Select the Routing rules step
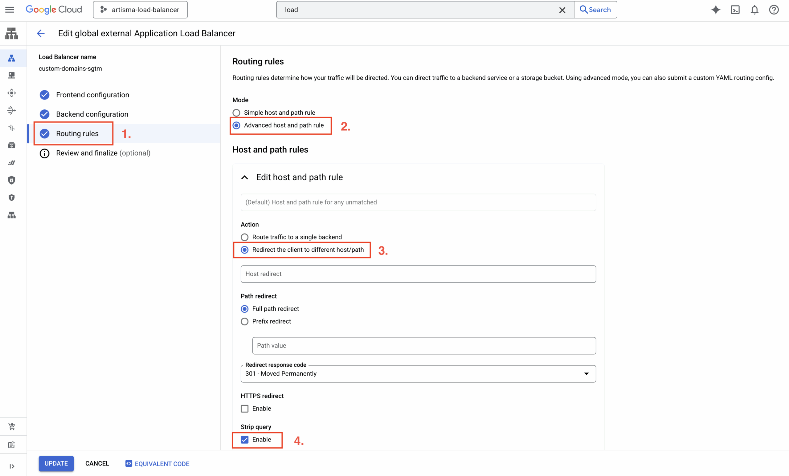The height and width of the screenshot is (476, 789). (77, 133)
